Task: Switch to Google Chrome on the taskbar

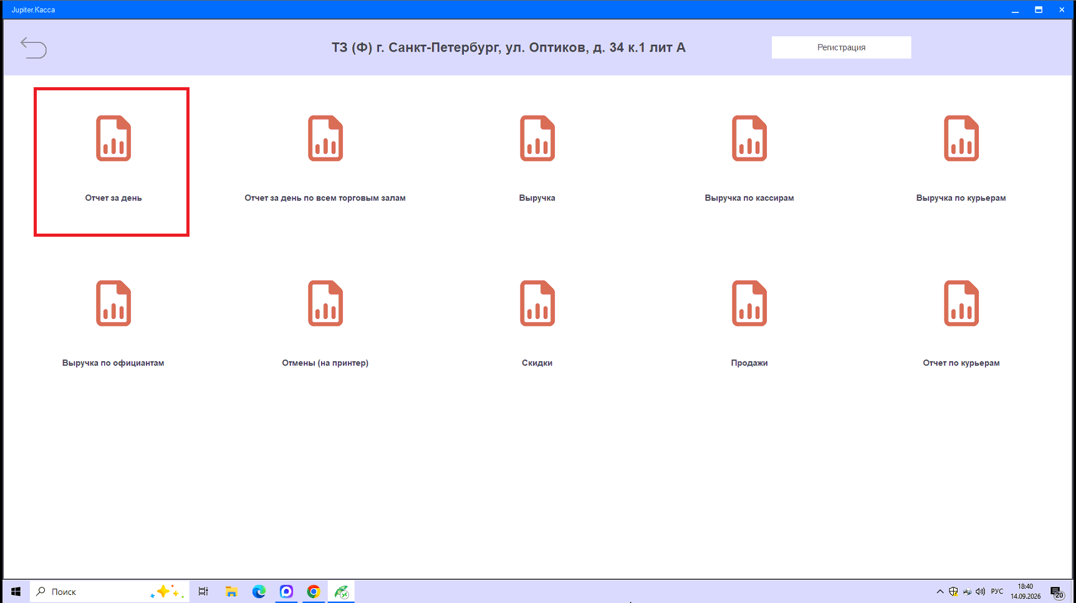Action: (314, 592)
